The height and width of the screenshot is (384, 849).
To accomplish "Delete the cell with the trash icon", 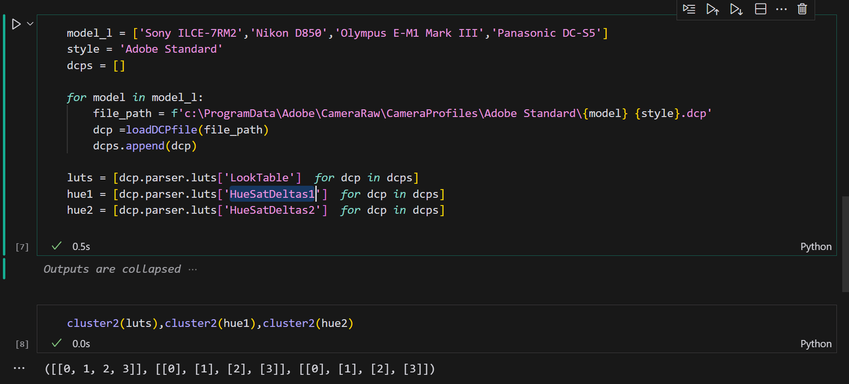I will point(802,9).
